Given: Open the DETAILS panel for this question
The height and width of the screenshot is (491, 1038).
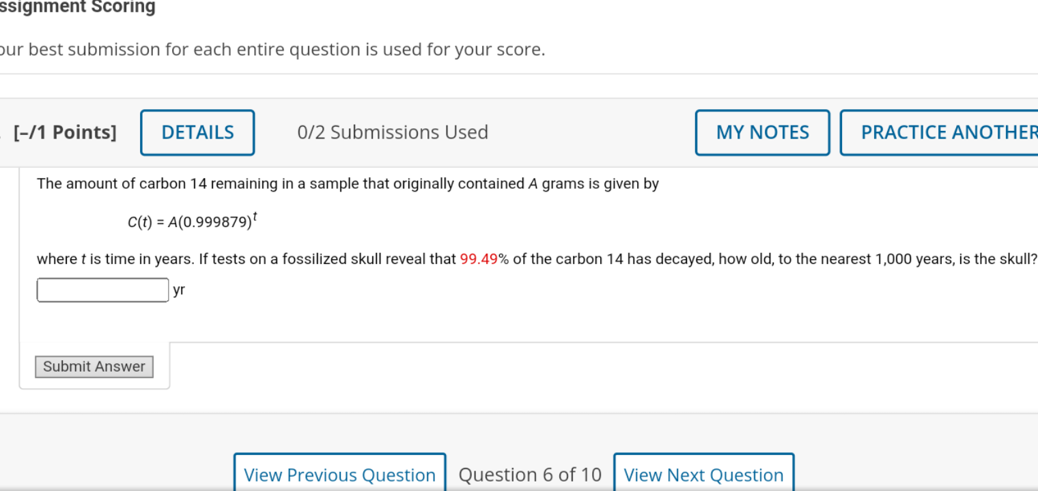Looking at the screenshot, I should point(197,132).
